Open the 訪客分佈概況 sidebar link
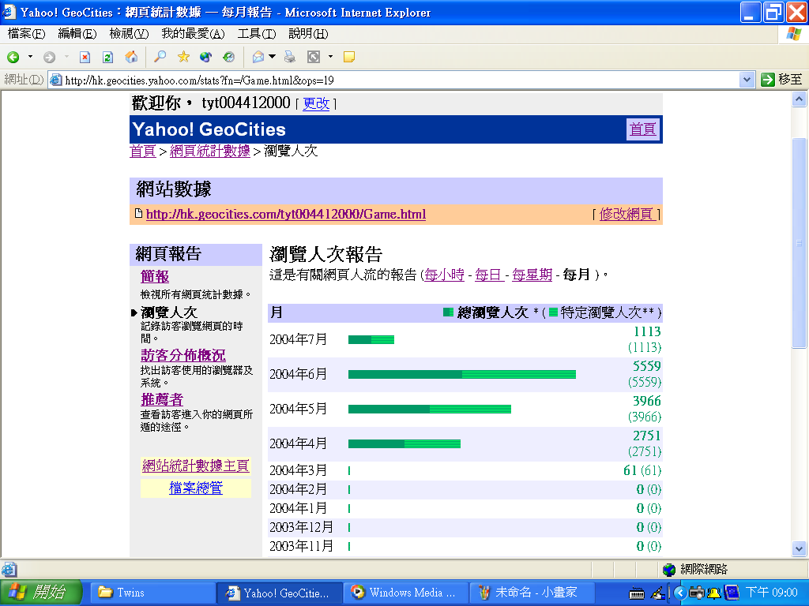Screen dimensions: 809x606 [183, 356]
